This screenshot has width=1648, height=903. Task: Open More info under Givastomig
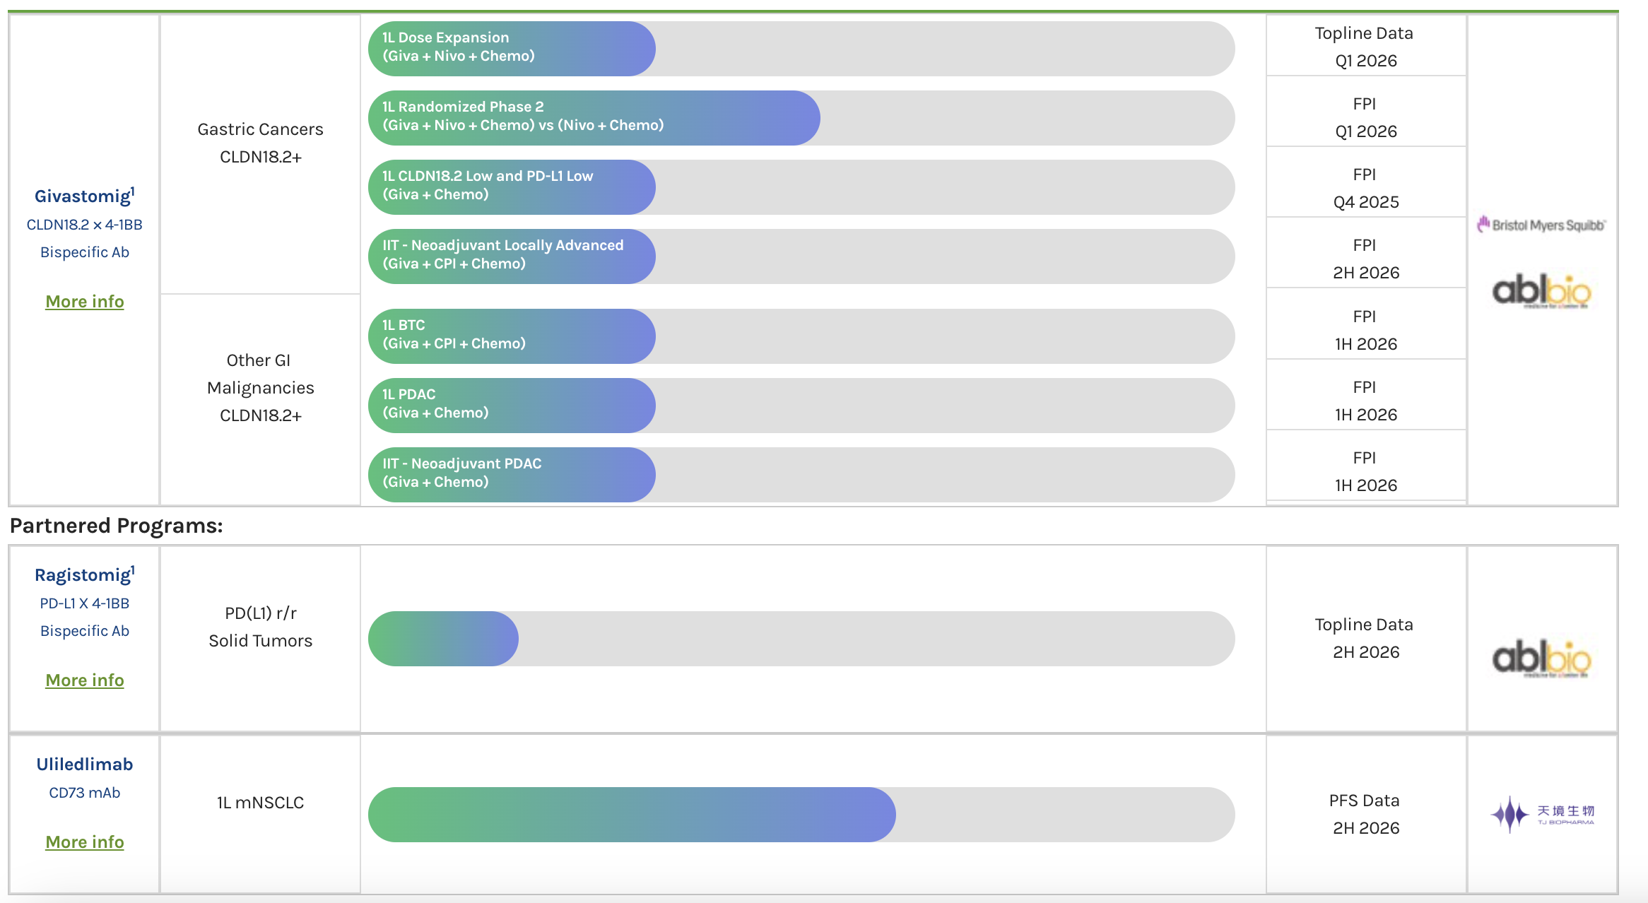point(85,302)
